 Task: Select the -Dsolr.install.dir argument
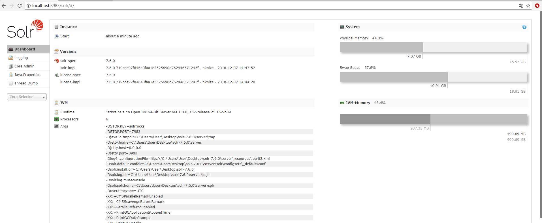150,169
